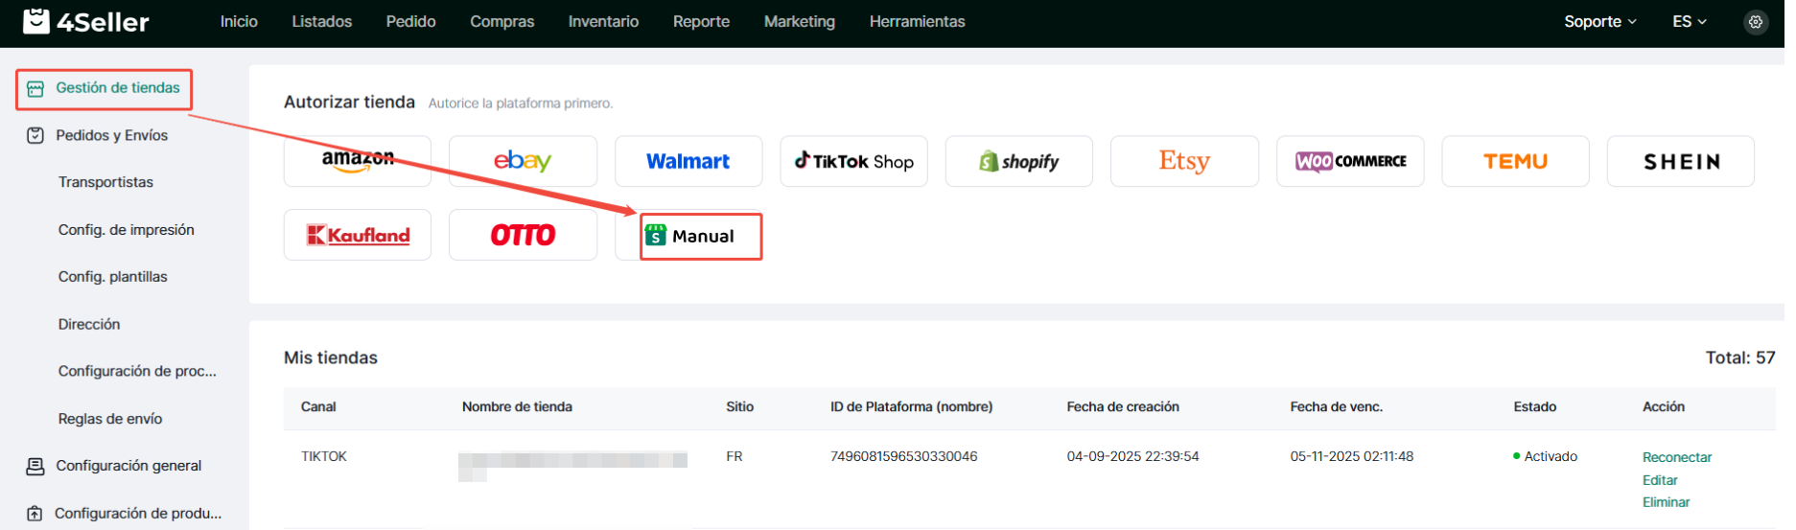Click the Mis tiendas heading
The height and width of the screenshot is (530, 1796).
coord(331,357)
